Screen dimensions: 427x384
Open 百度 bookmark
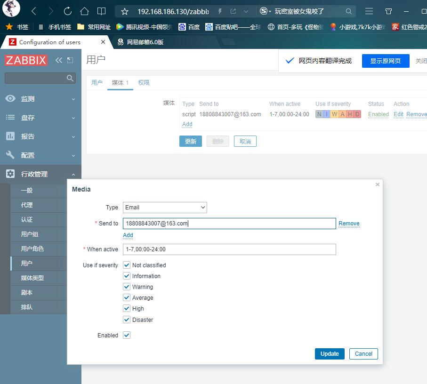(189, 27)
